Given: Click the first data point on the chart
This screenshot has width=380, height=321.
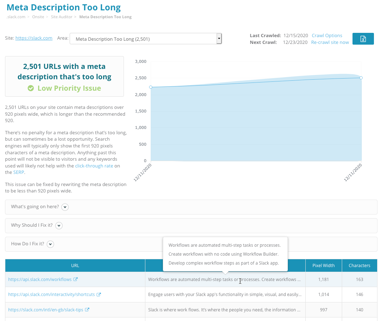Looking at the screenshot, I should pos(151,87).
